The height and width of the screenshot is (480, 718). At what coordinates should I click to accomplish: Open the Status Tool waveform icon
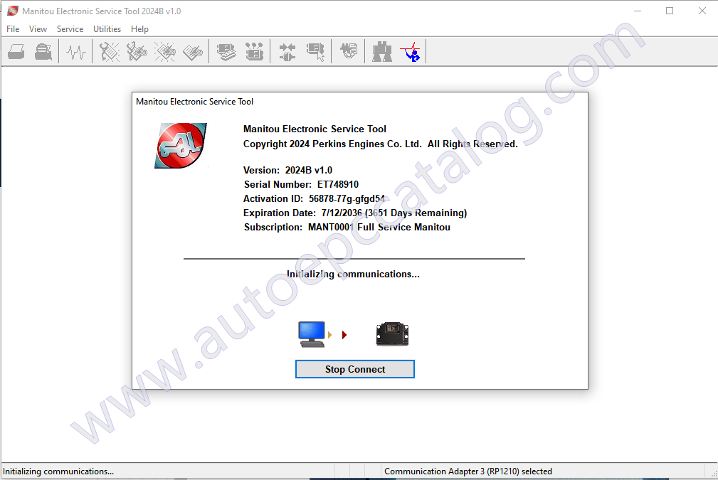point(76,52)
